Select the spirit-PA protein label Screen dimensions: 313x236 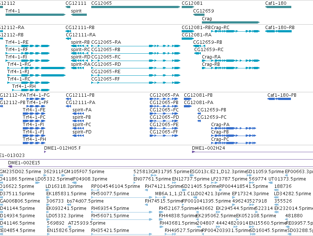point(82,110)
